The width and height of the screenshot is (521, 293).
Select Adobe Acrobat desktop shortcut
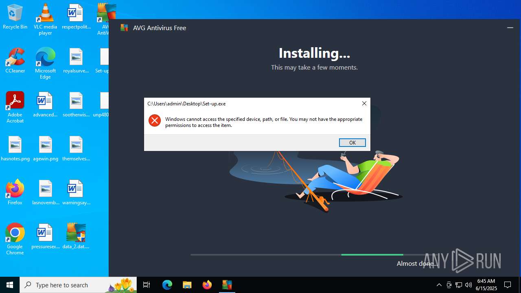pyautogui.click(x=15, y=107)
